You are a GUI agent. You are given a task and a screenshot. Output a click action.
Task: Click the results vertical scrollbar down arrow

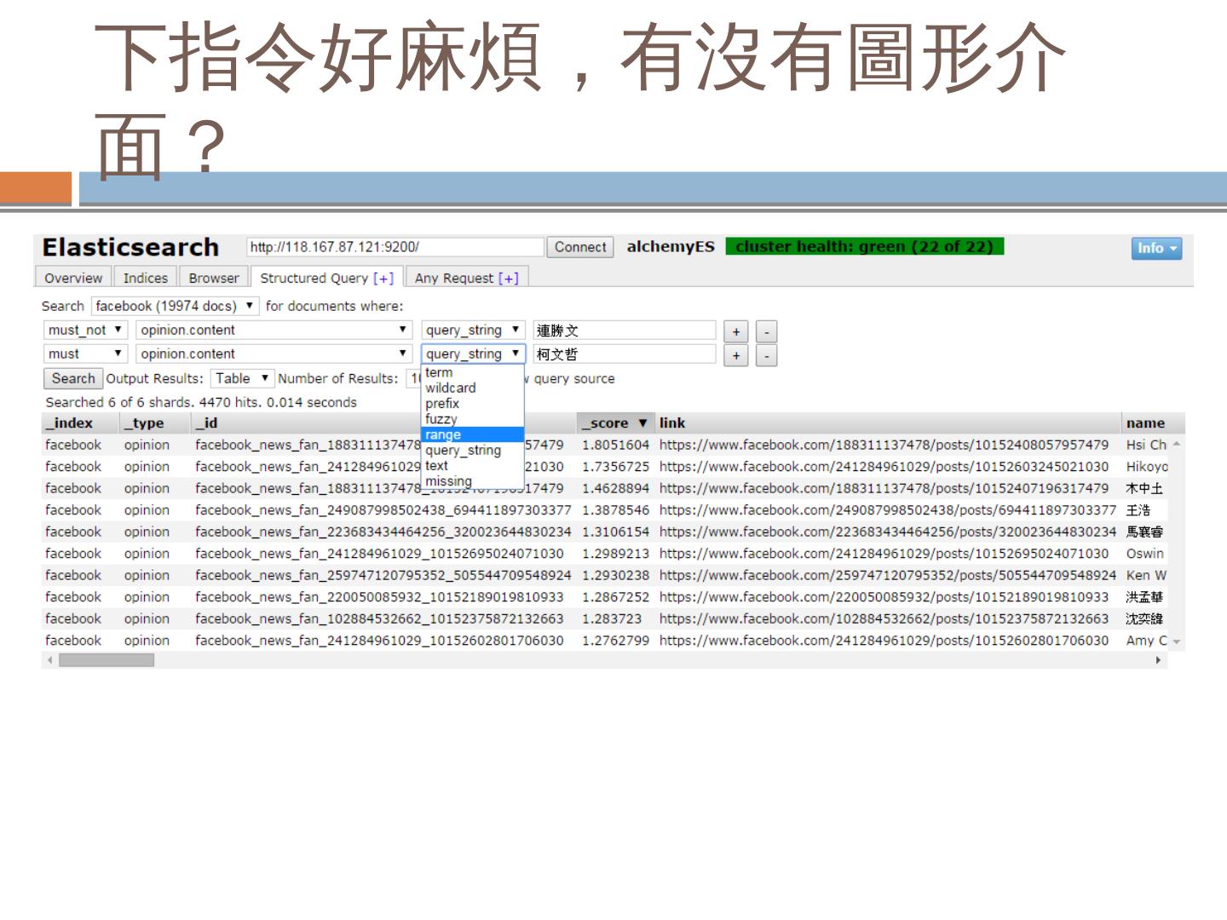click(1177, 641)
